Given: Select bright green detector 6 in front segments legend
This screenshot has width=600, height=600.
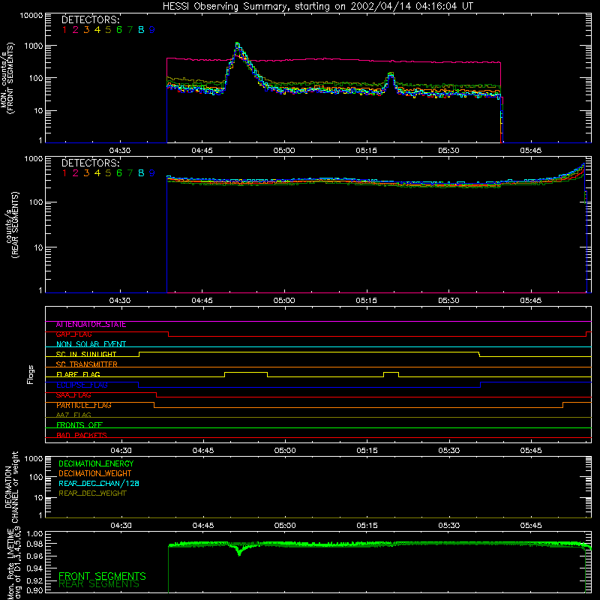Looking at the screenshot, I should click(119, 30).
